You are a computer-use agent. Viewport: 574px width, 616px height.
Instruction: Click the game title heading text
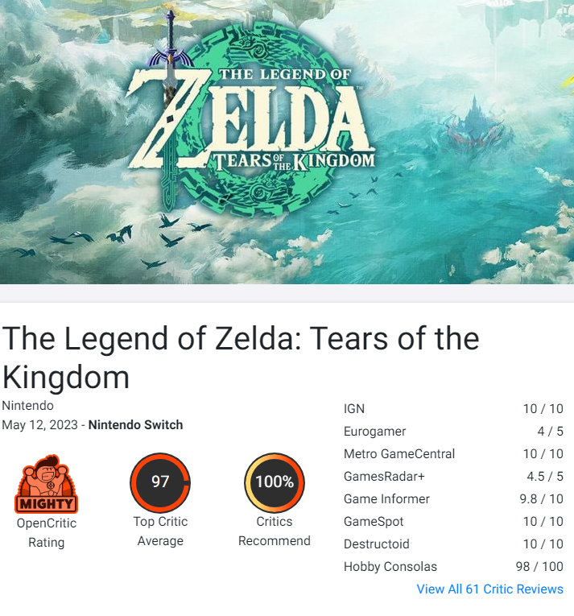(241, 358)
